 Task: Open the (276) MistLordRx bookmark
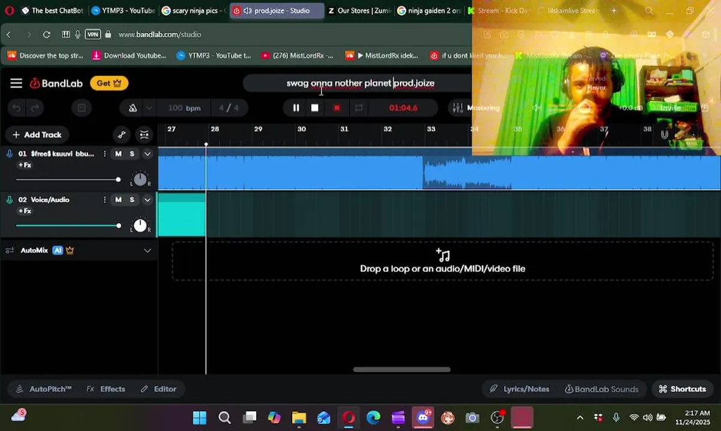pos(297,56)
